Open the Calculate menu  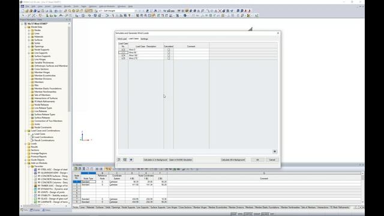57,7
